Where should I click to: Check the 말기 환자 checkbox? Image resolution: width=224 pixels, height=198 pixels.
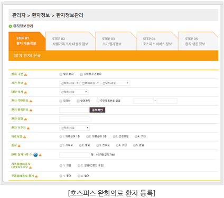61,74
